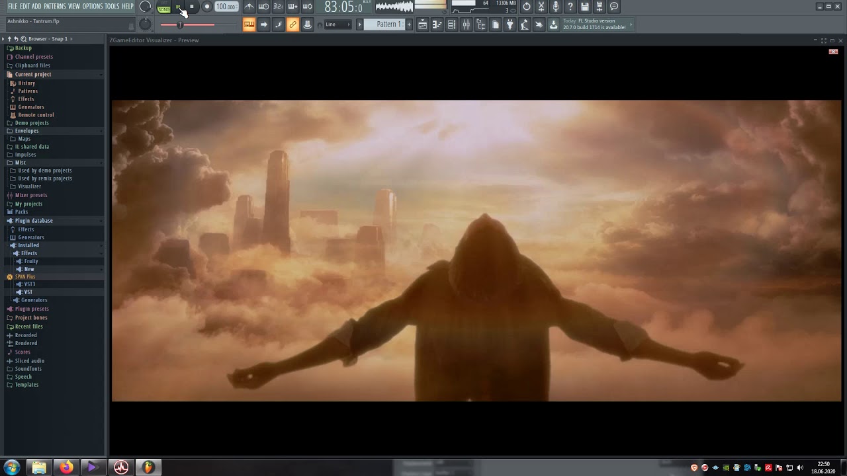Click the Browser refresh/reread icon
Screen dimensions: 847x476
17,39
